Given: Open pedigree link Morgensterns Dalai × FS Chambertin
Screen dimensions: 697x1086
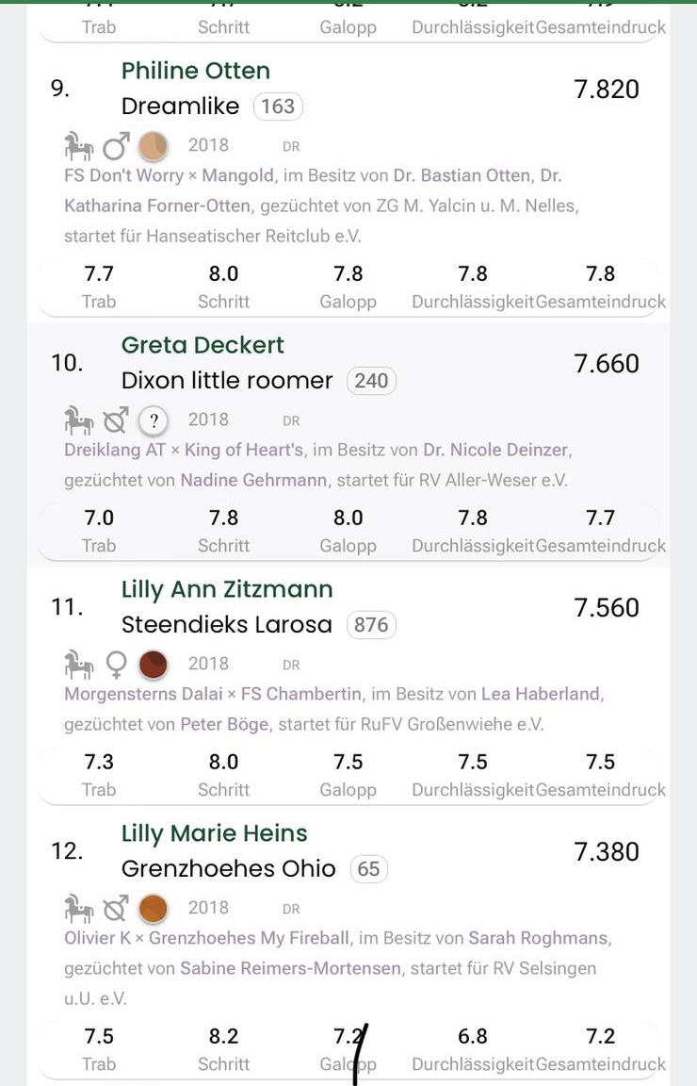Looking at the screenshot, I should 213,694.
